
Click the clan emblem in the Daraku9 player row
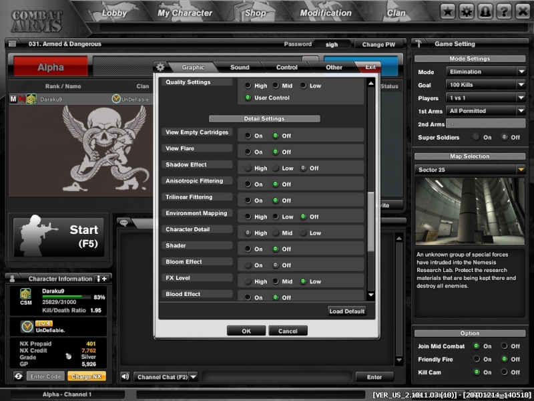[116, 99]
